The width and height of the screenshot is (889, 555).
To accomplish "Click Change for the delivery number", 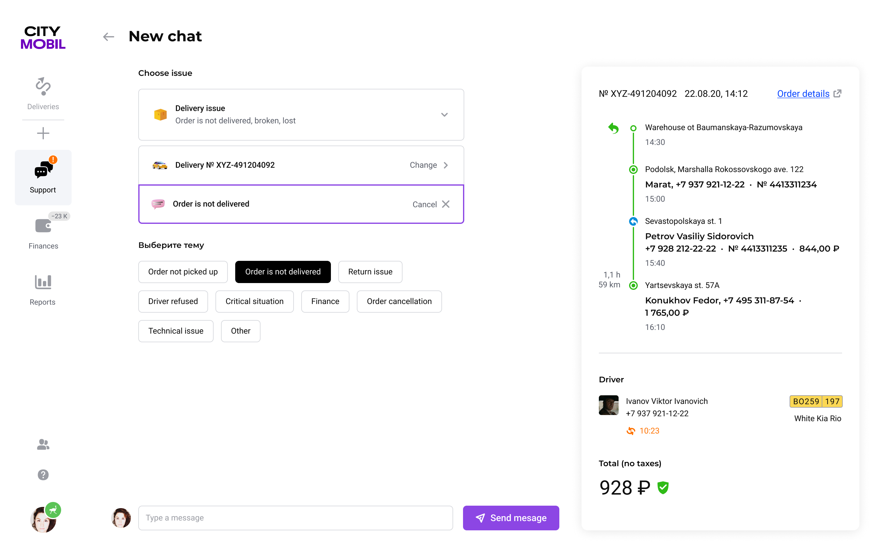I will coord(423,165).
